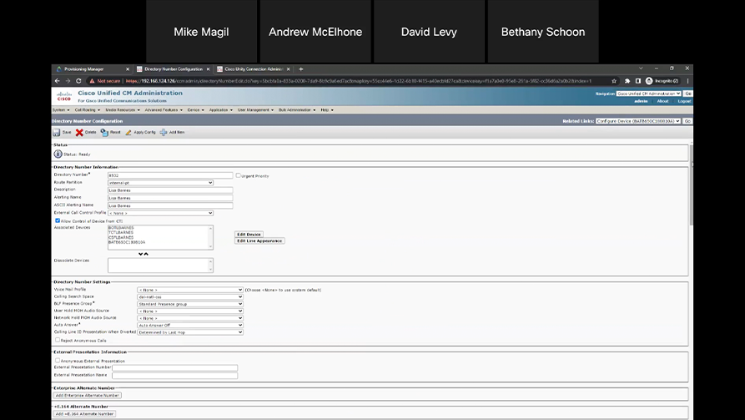Open Calling Line ID Presentation When Diverted dropdown

[190, 332]
